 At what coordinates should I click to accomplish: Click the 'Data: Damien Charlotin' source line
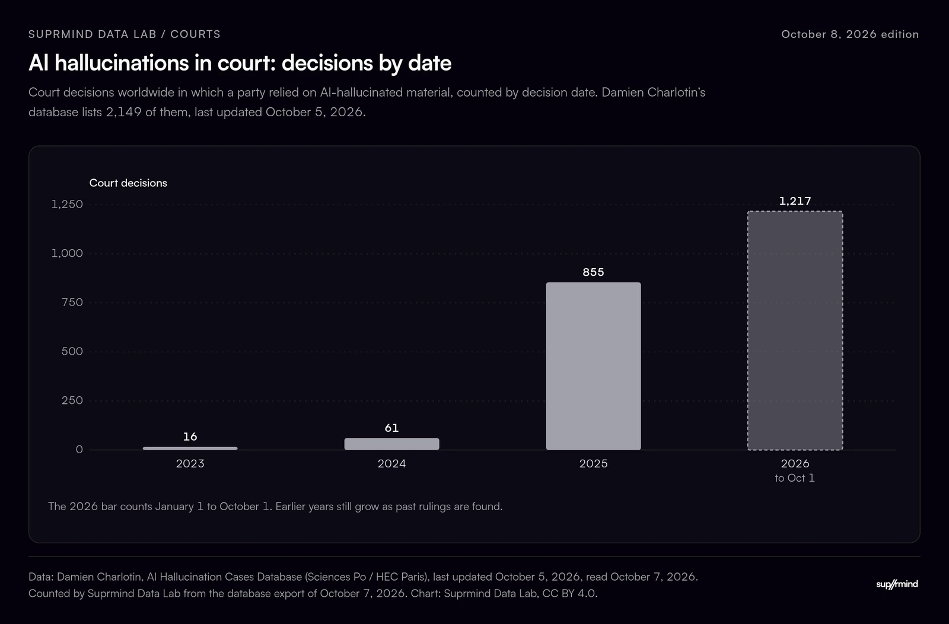(363, 577)
